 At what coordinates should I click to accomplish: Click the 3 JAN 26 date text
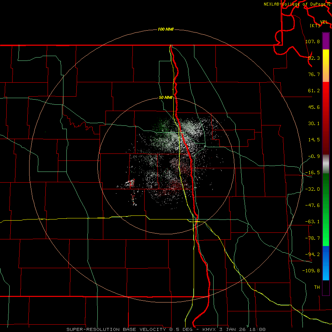tap(233, 329)
